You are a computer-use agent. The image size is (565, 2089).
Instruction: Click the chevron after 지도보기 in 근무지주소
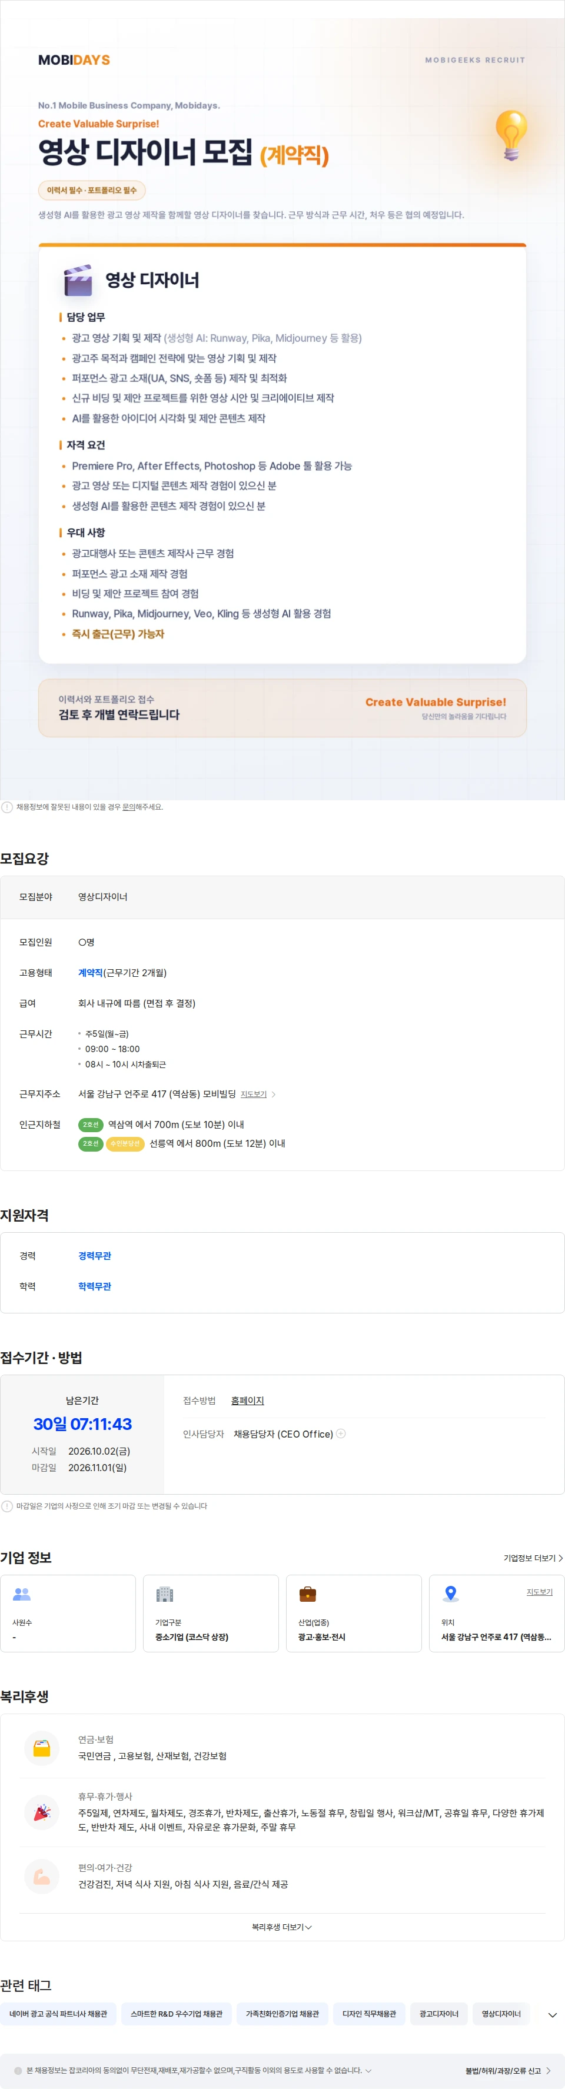pos(274,1094)
